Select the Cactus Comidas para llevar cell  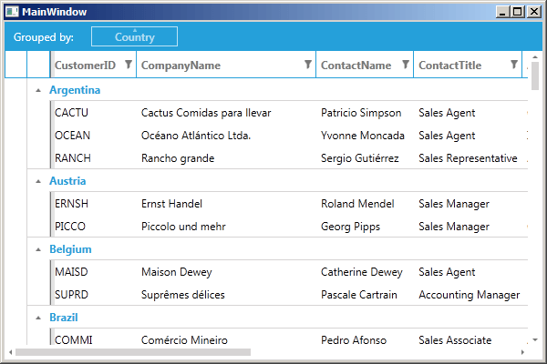pyautogui.click(x=206, y=113)
